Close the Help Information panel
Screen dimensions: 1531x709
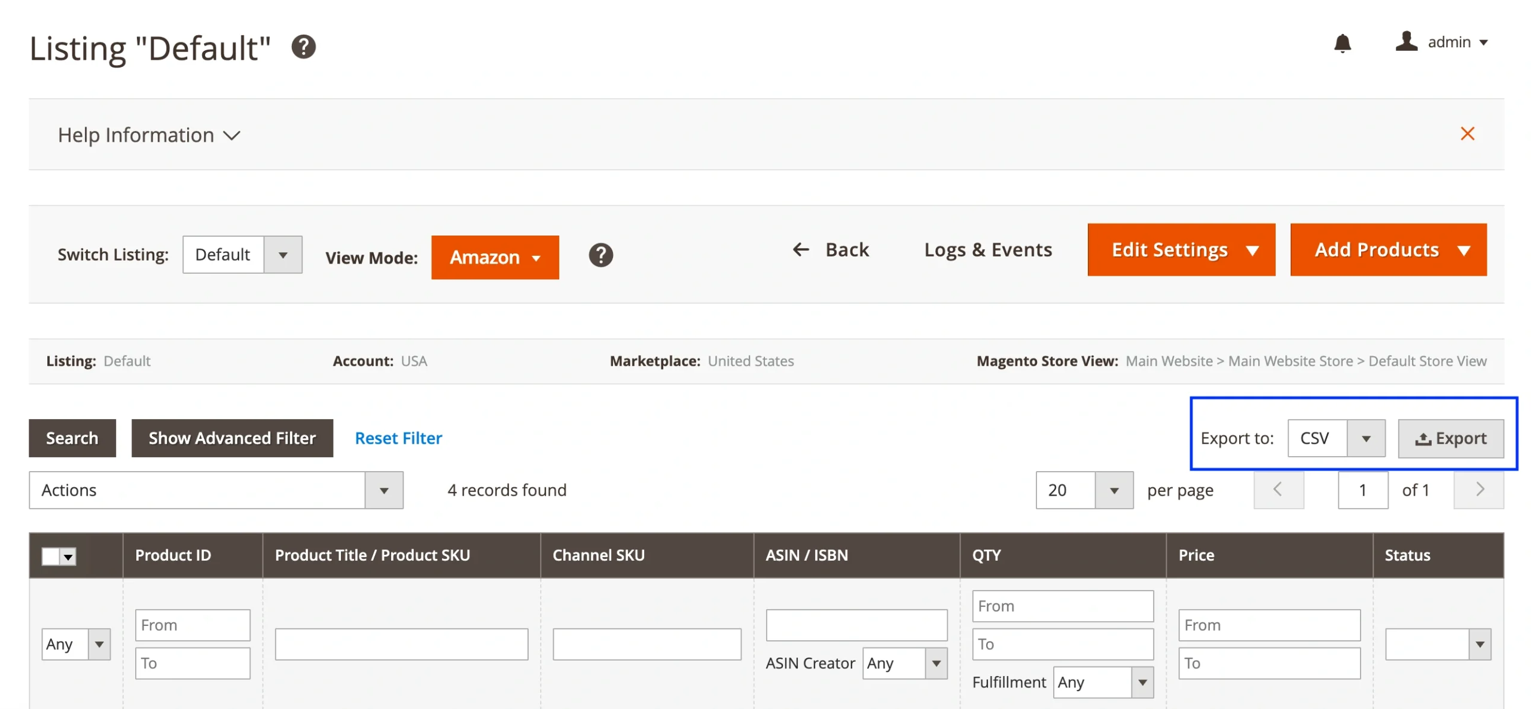pos(1468,134)
